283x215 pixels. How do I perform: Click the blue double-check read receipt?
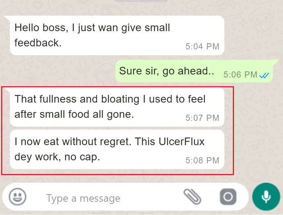point(264,75)
